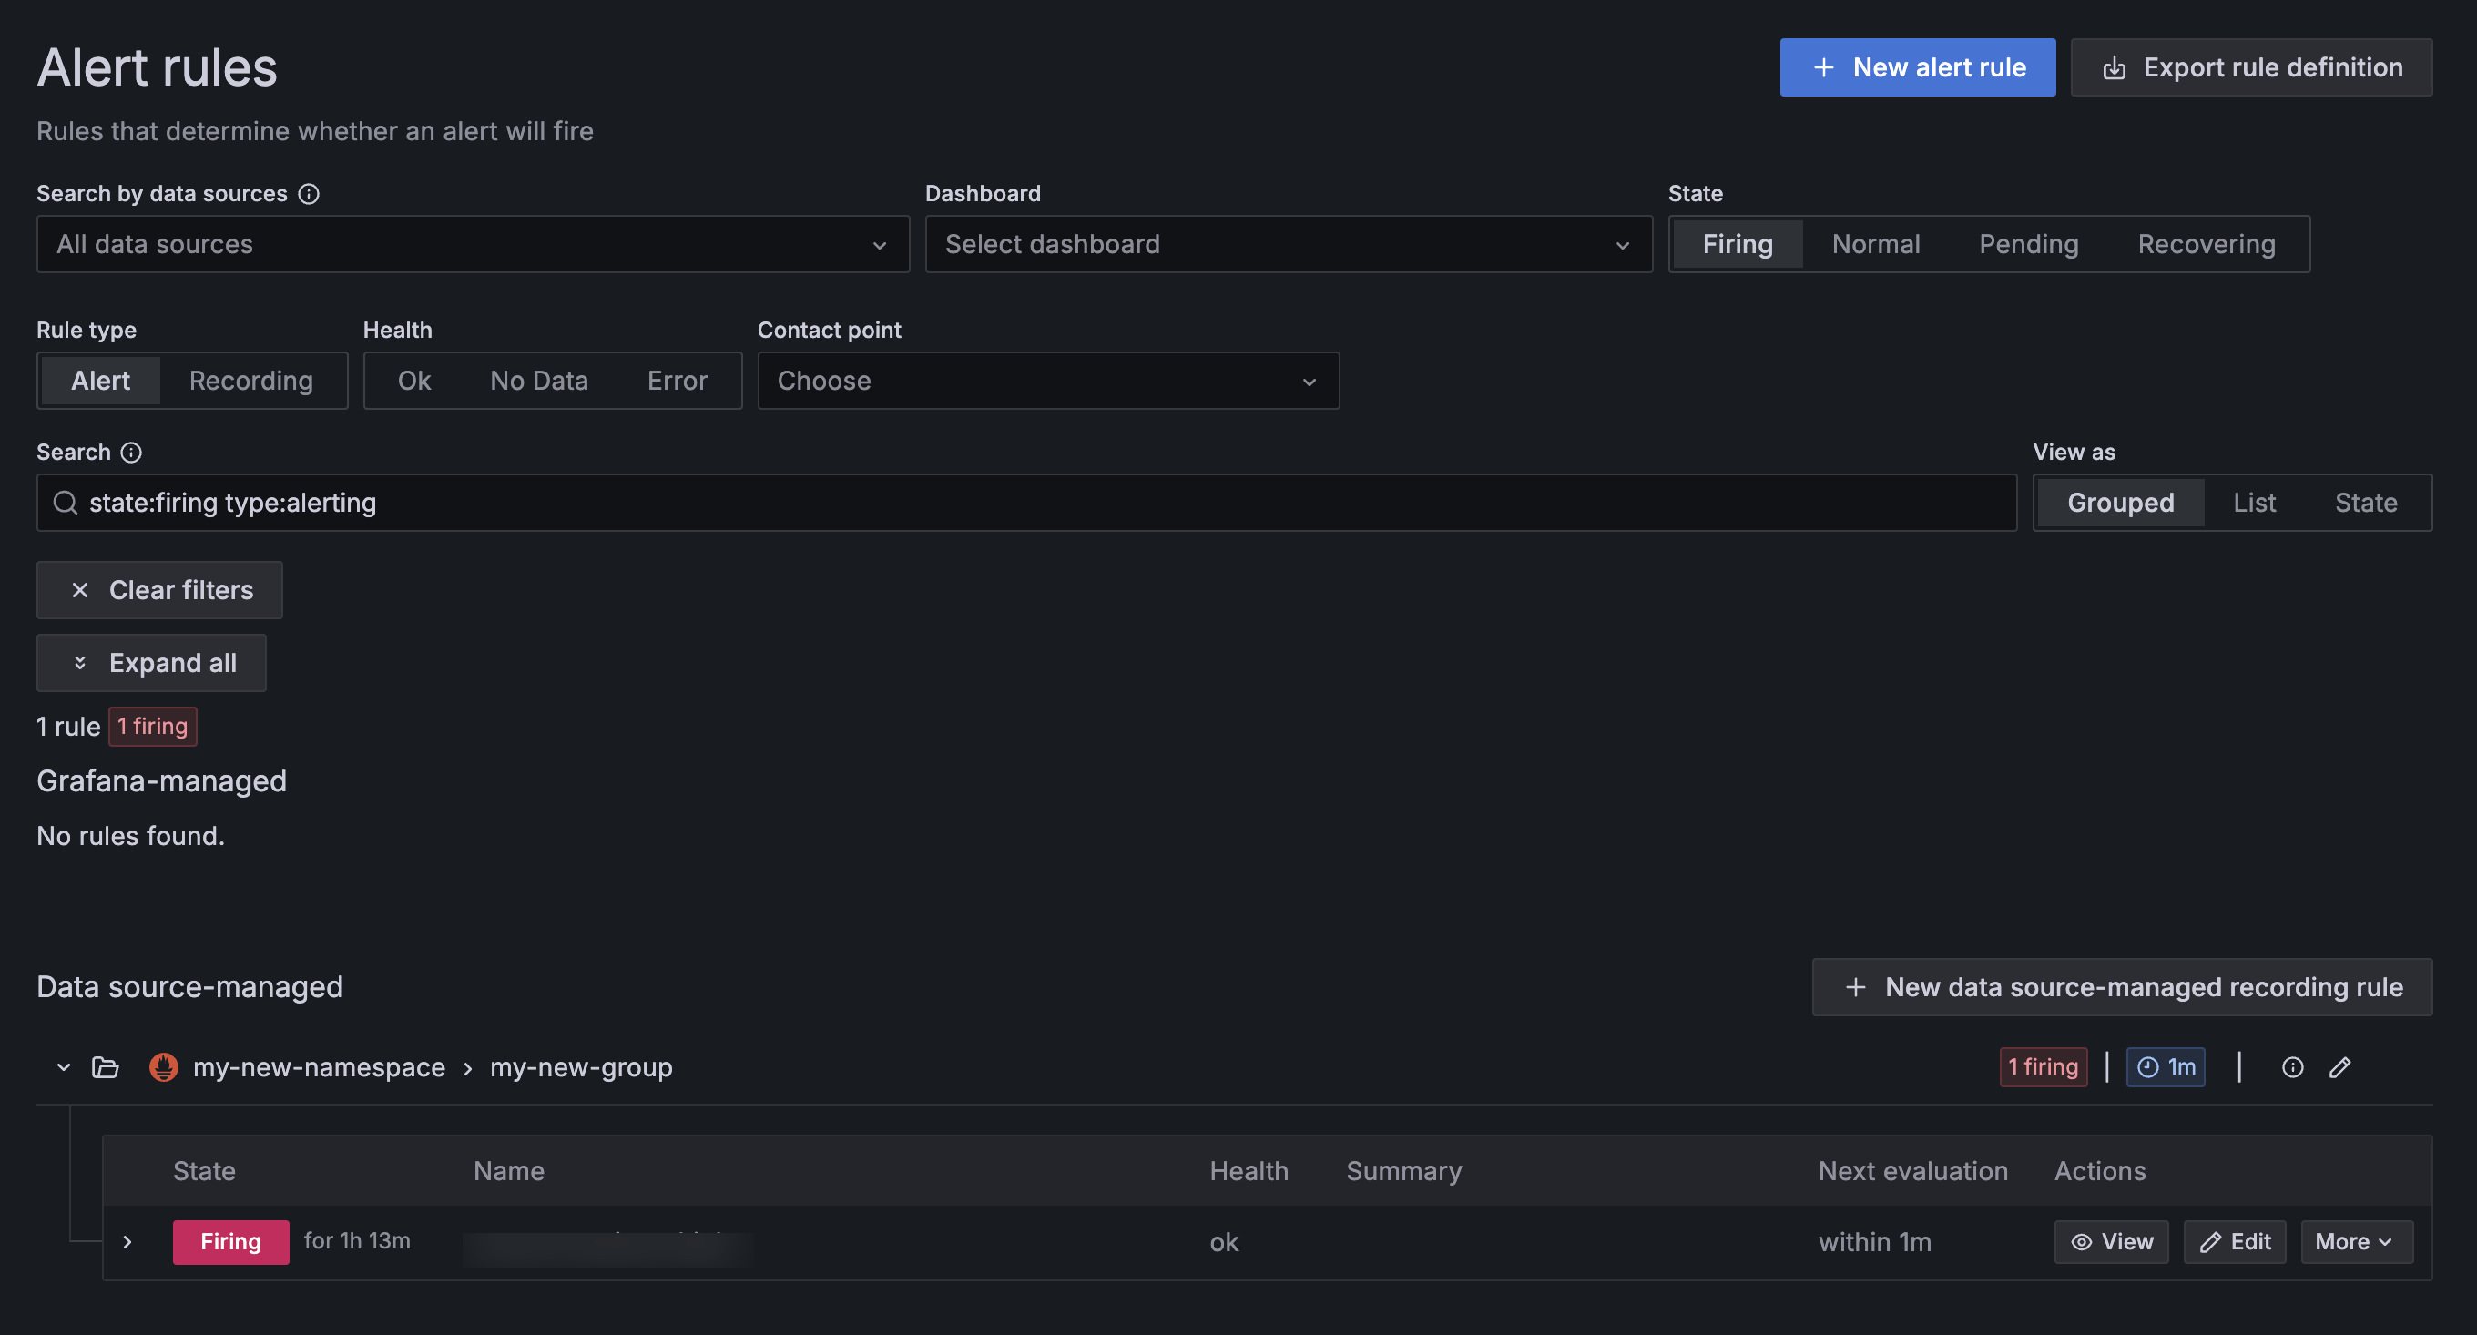
Task: Filter health by No Data
Action: pos(538,381)
